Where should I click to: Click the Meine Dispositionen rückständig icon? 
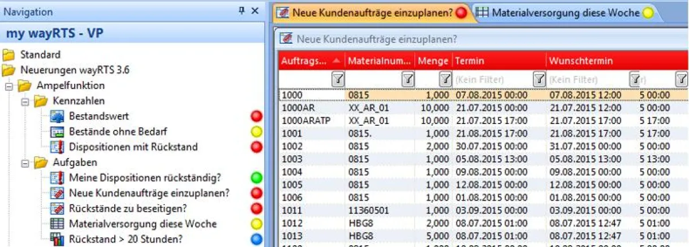tap(57, 178)
